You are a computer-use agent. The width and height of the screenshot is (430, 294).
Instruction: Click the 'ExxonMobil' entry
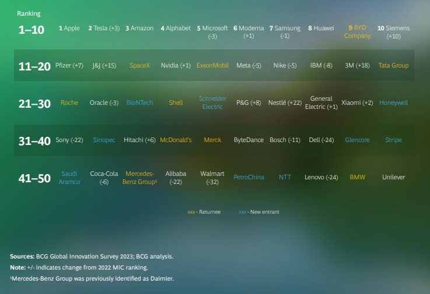pyautogui.click(x=212, y=65)
